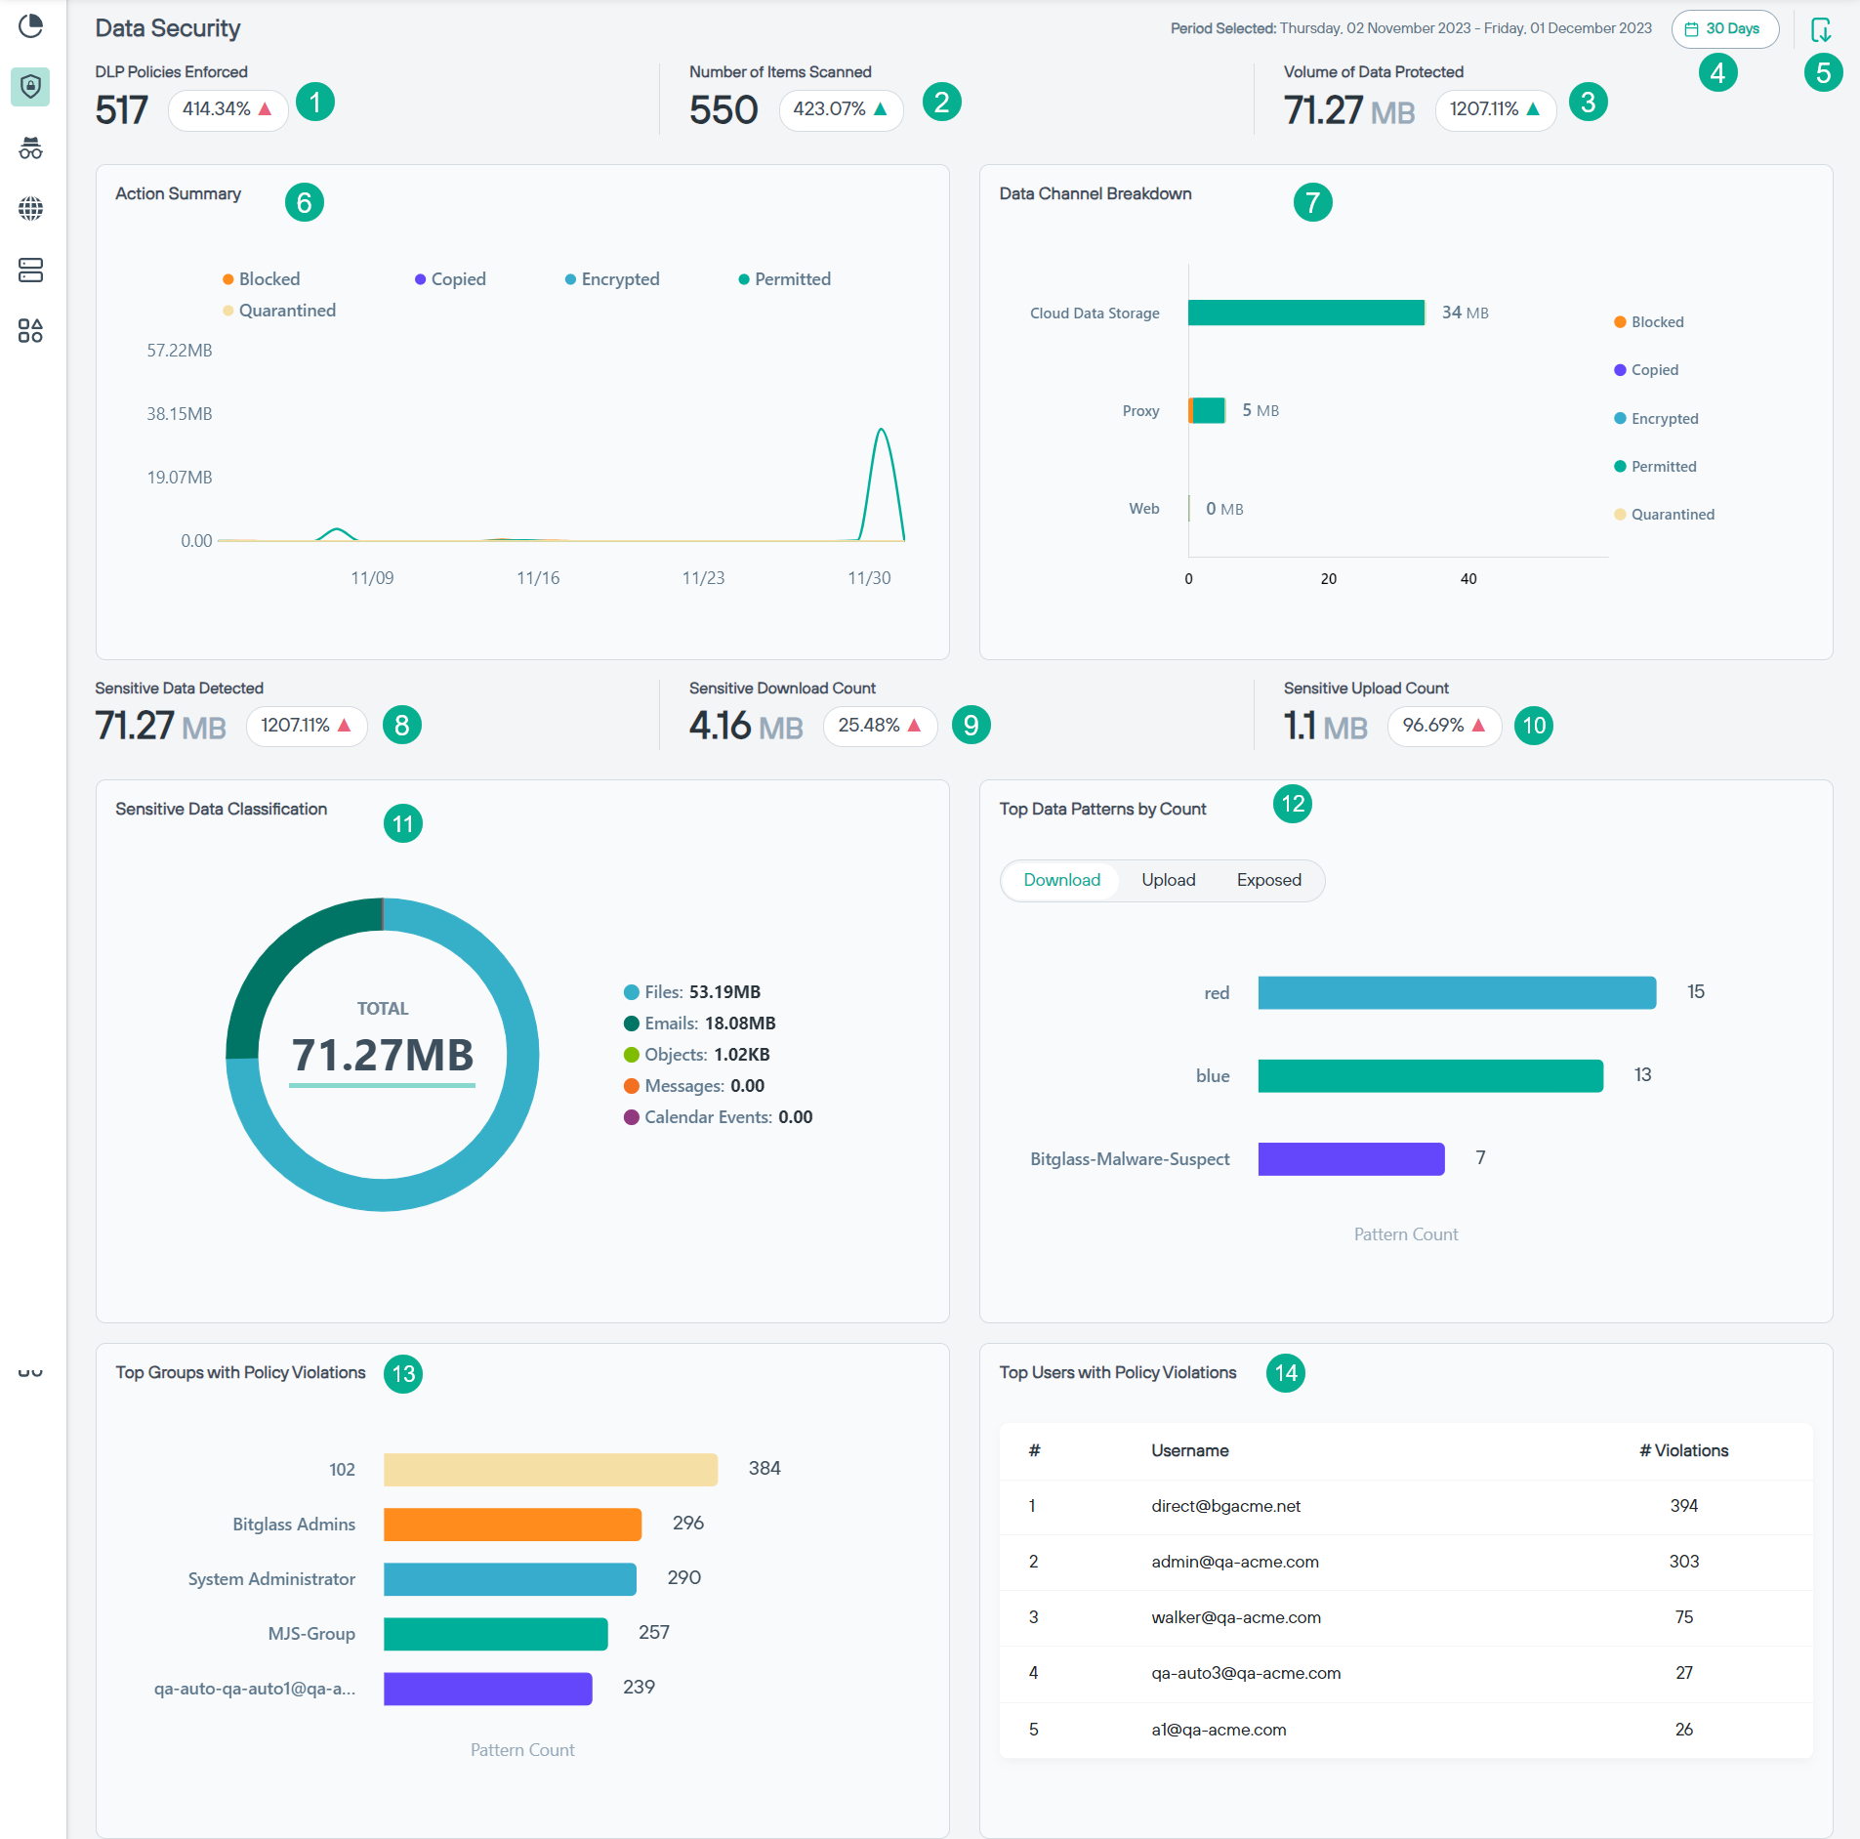Click the globe web sidebar icon
The width and height of the screenshot is (1860, 1839).
coord(31,209)
